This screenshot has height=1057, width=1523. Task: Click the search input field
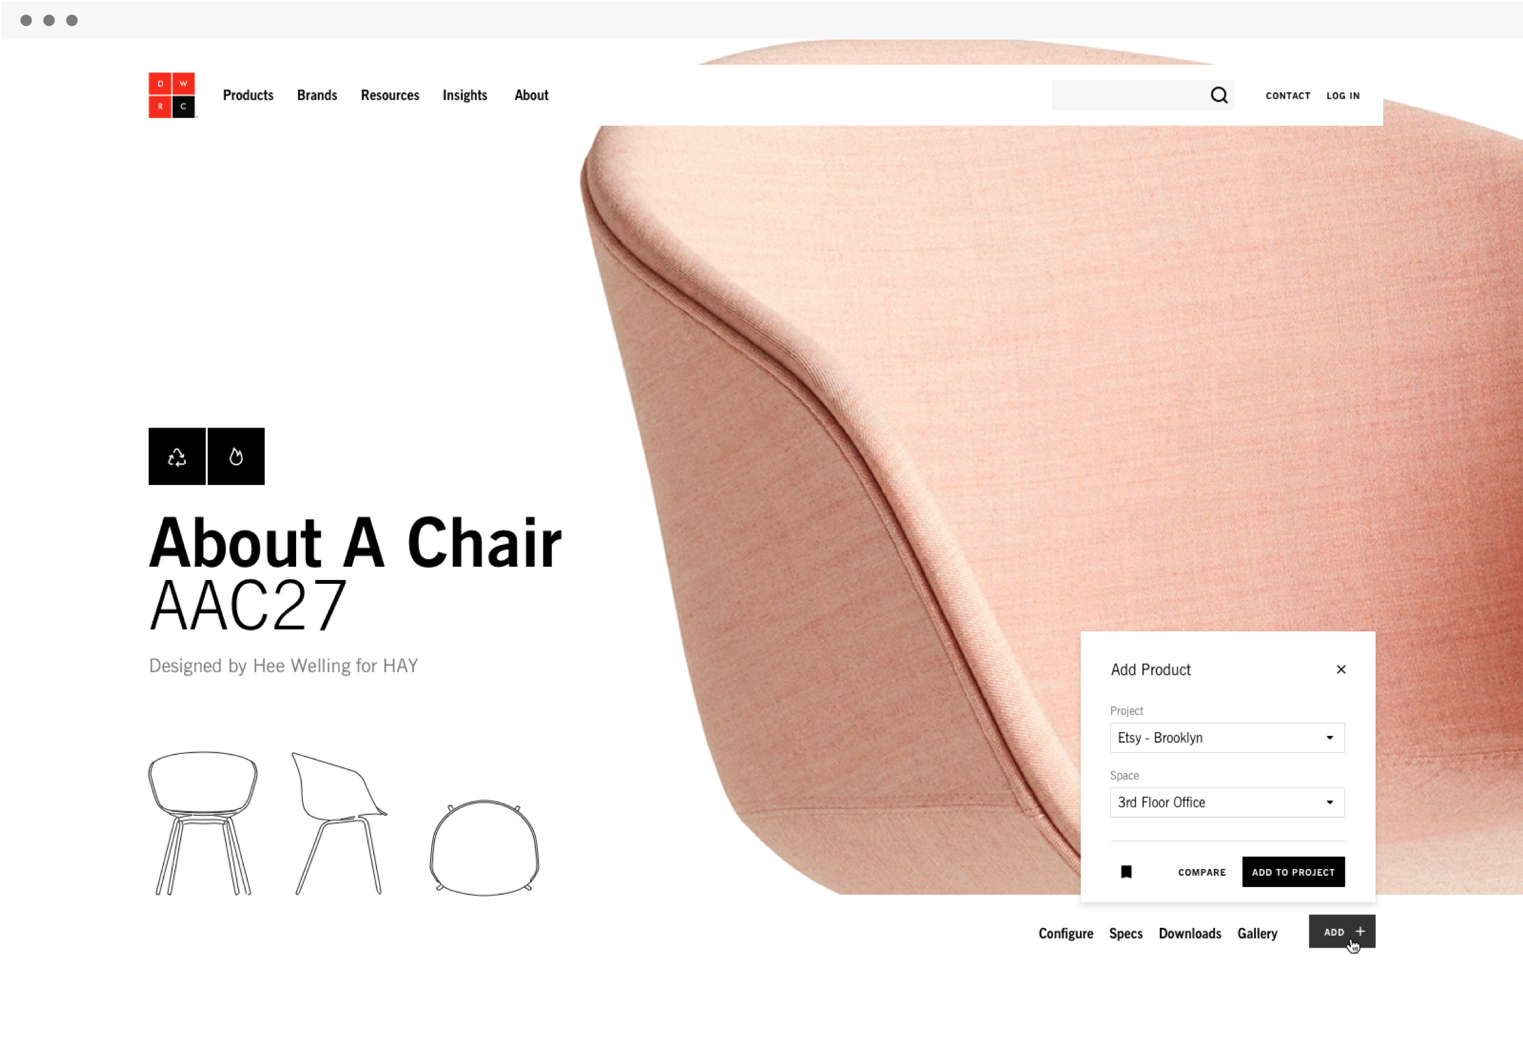pyautogui.click(x=1129, y=96)
